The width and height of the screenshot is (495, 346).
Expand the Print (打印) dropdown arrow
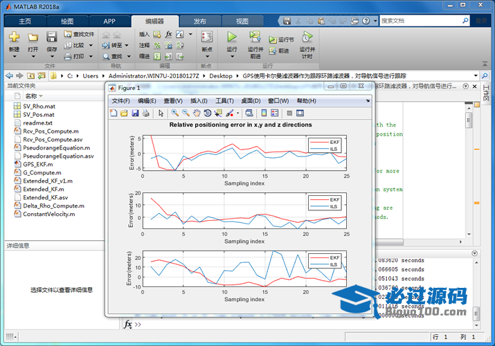click(x=91, y=57)
